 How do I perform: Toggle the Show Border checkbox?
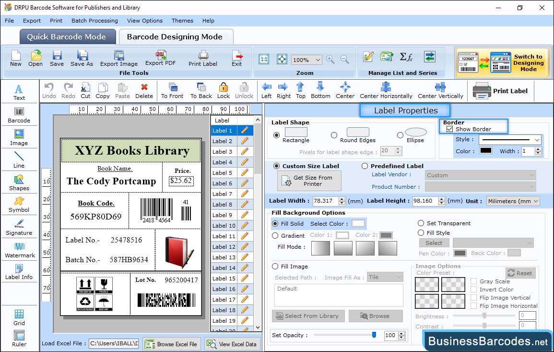449,129
